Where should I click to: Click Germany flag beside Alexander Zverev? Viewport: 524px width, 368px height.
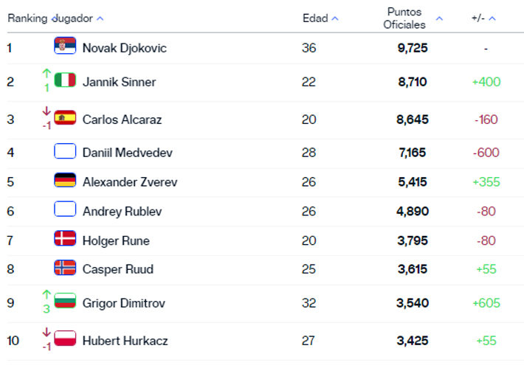65,180
